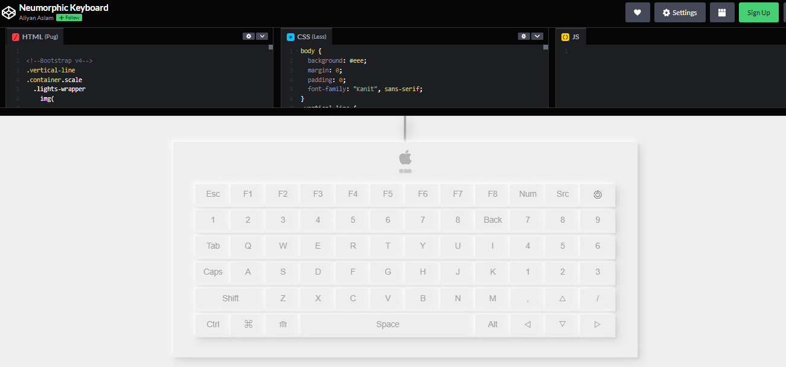Click the Z key
Viewport: 786px width, 367px height.
283,298
